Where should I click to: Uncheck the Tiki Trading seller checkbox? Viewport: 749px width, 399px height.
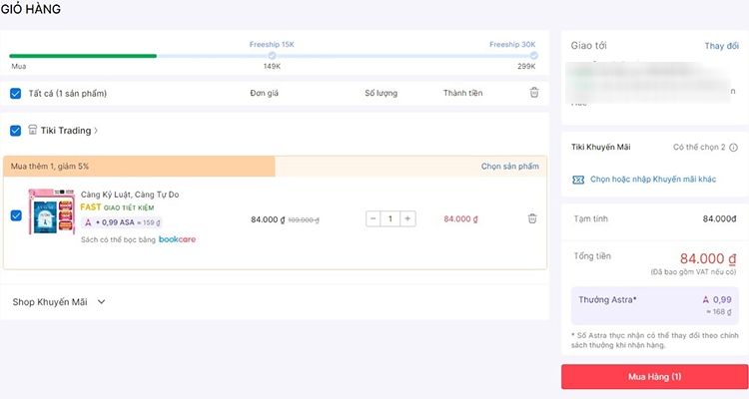(16, 131)
